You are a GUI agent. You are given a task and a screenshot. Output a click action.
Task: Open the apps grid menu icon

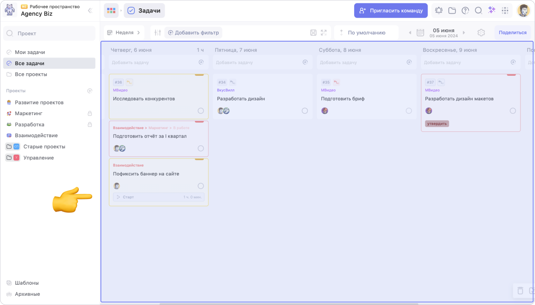pyautogui.click(x=505, y=11)
